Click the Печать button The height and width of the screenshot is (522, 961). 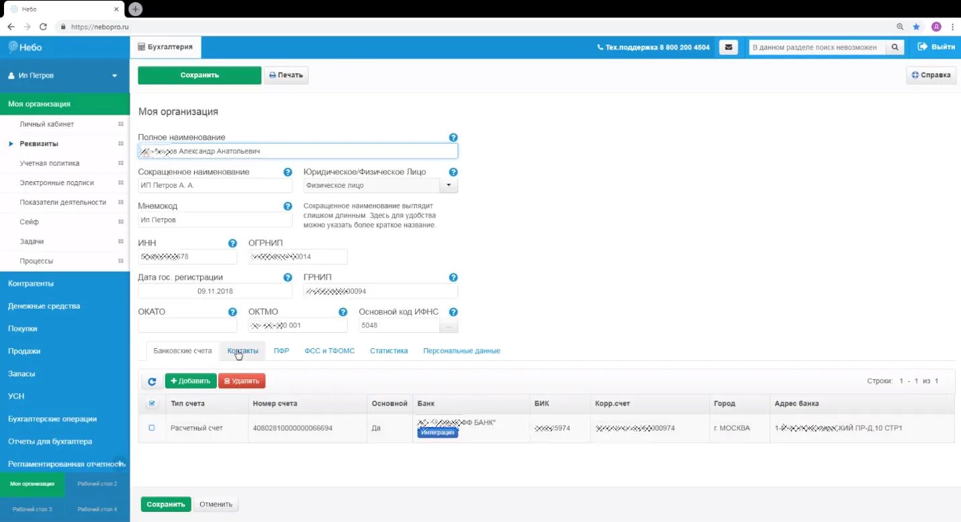[286, 75]
